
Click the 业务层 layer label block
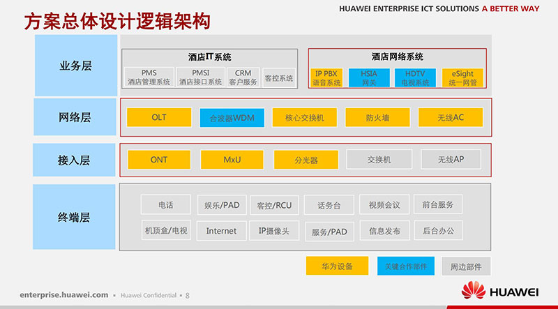[x=76, y=66]
